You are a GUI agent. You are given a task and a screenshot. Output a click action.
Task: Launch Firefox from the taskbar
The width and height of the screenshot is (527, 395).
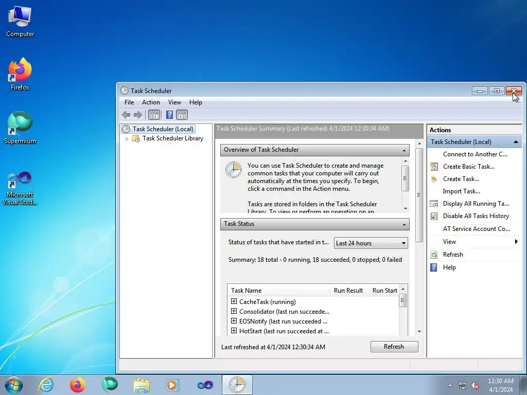(x=78, y=385)
